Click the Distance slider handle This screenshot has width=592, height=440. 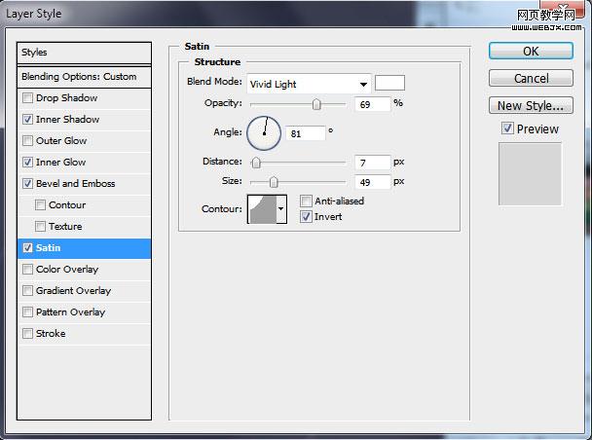(x=256, y=163)
